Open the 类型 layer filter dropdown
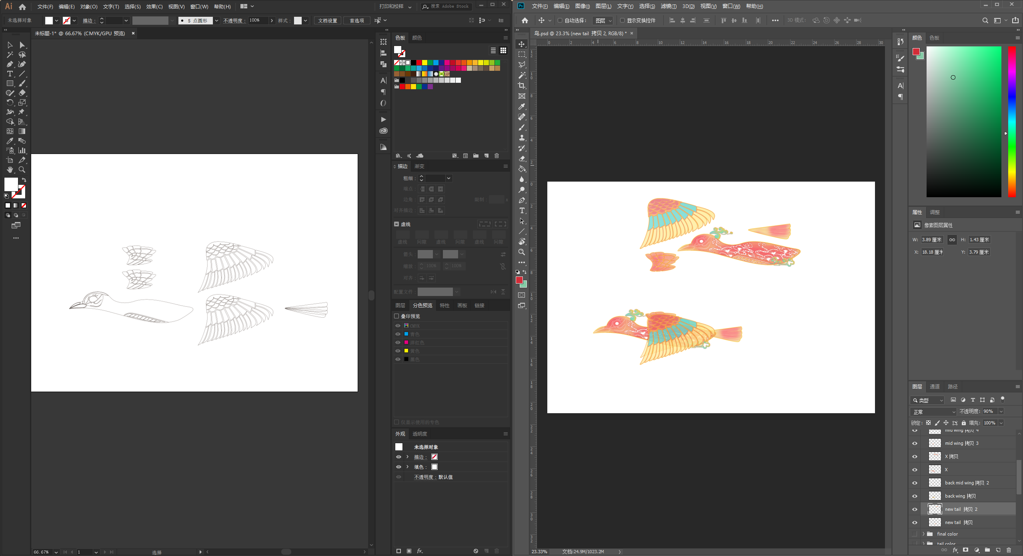The image size is (1023, 556). (x=927, y=400)
